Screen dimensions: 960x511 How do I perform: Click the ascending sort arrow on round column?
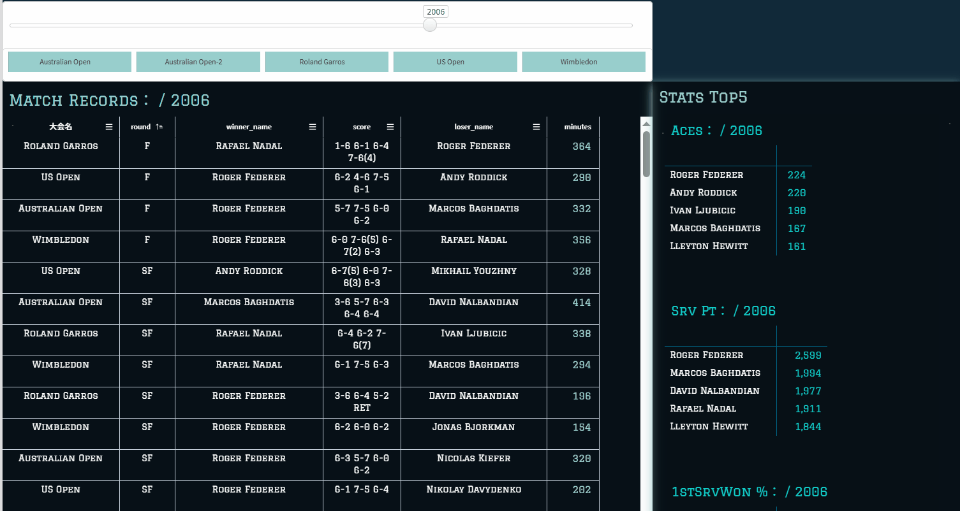point(159,127)
